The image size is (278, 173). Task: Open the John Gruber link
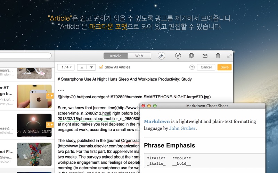pyautogui.click(x=182, y=128)
